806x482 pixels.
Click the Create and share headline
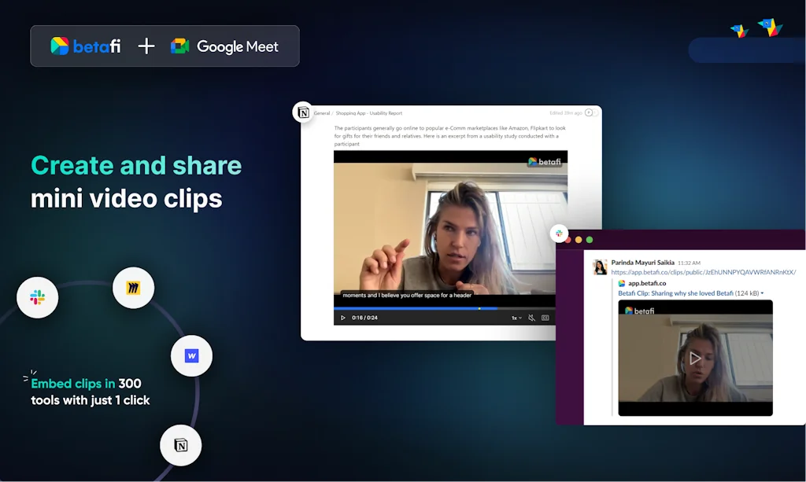[136, 166]
